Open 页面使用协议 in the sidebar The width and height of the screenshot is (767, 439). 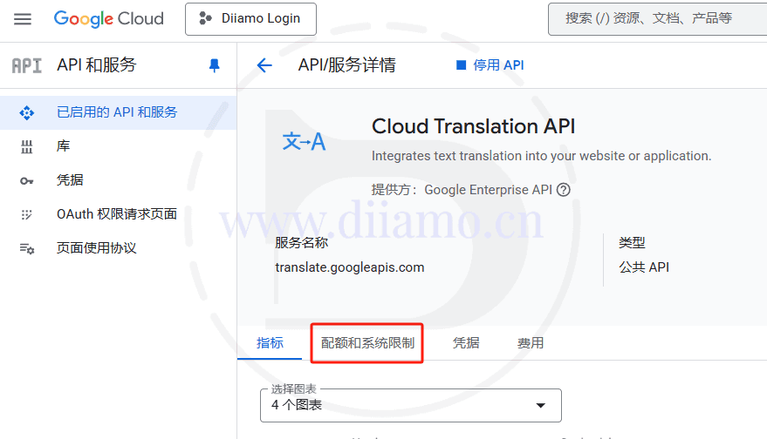click(x=96, y=248)
